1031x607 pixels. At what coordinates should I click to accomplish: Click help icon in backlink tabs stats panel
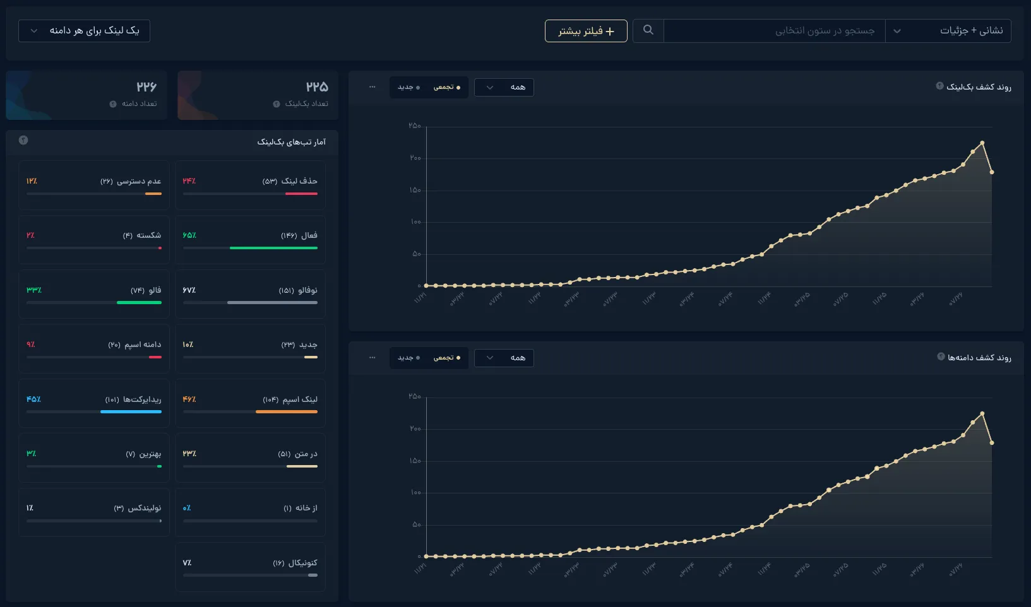(23, 140)
